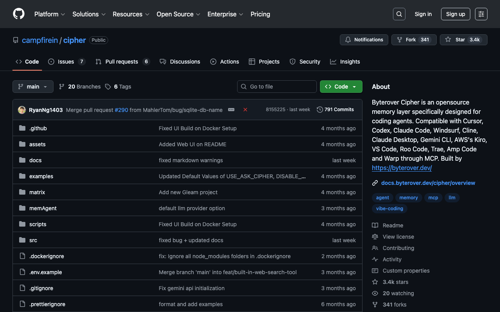The width and height of the screenshot is (500, 312).
Task: Open the Pull requests tab
Action: pos(121,62)
